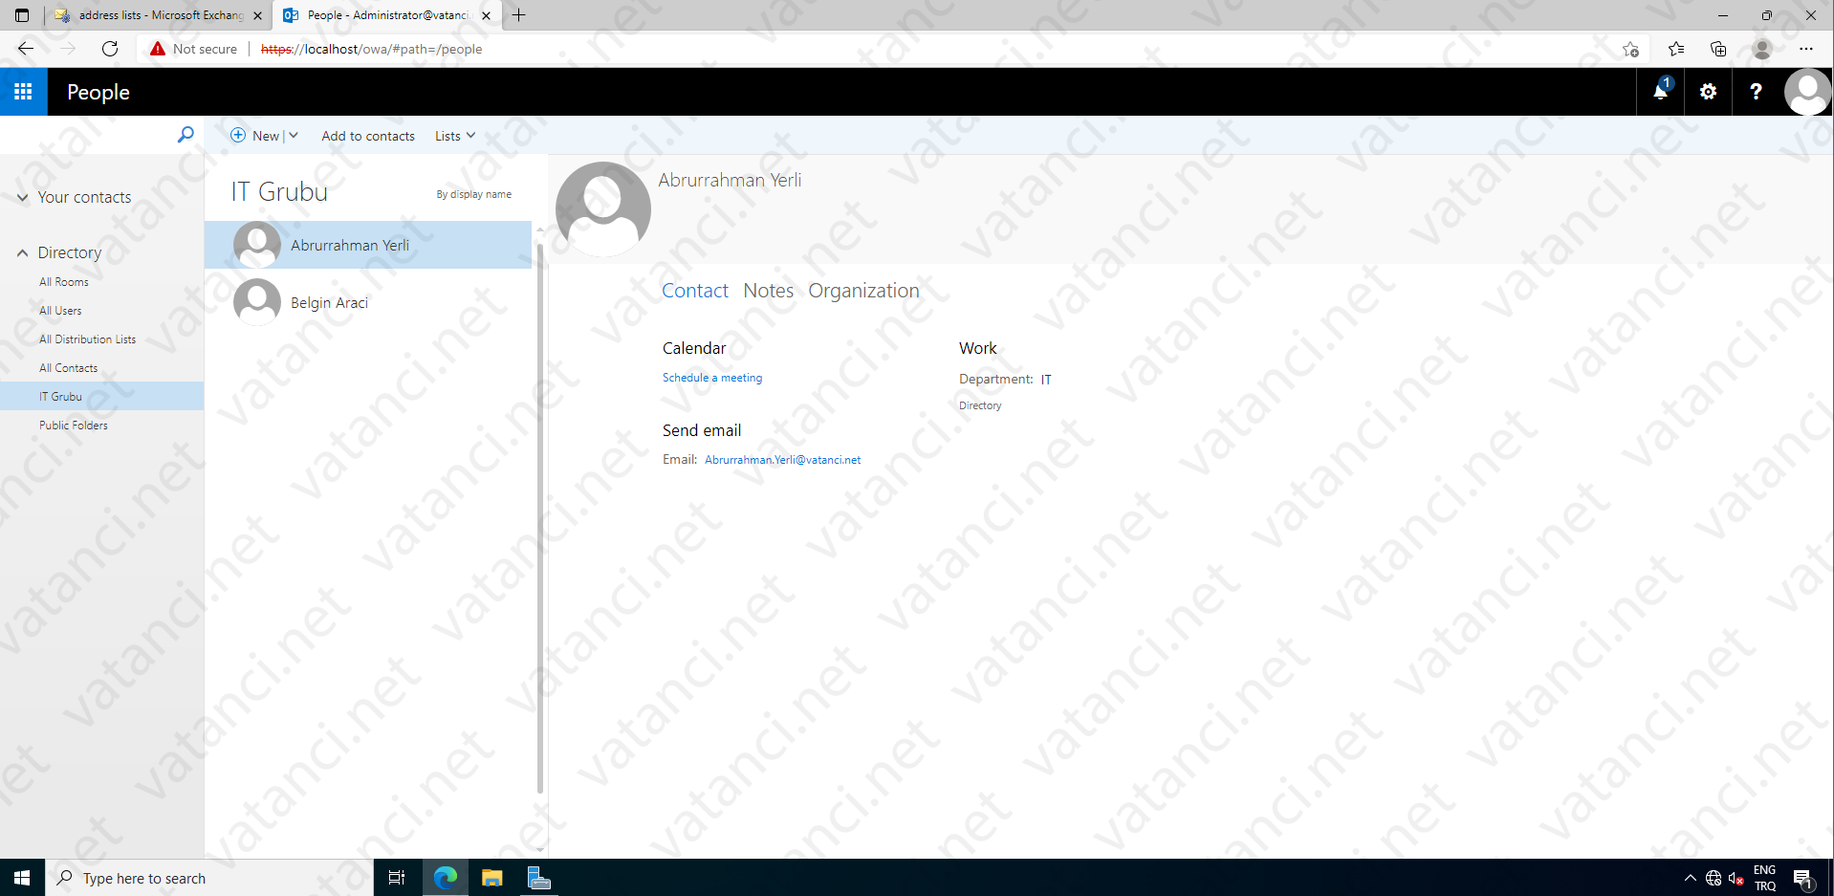1834x896 pixels.
Task: Select IT Grubu address list
Action: click(101, 396)
